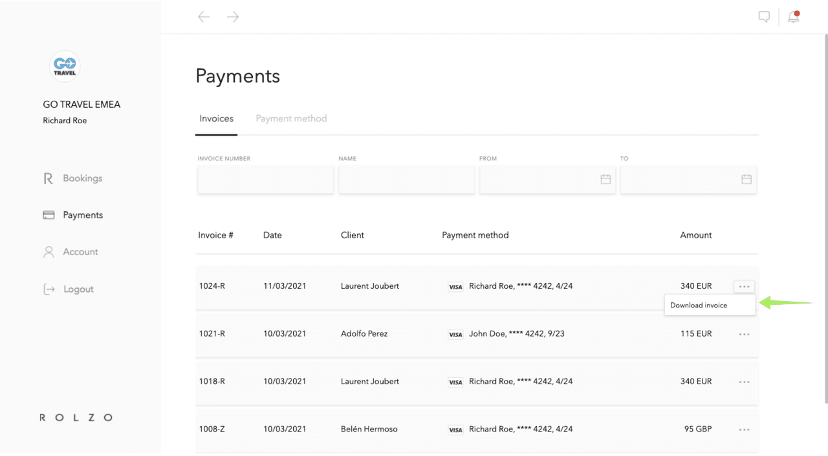Open more options for invoice 1024-R
Viewport: 828px width, 456px height.
(744, 286)
